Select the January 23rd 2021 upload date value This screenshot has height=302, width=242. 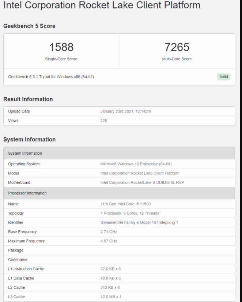tap(125, 111)
